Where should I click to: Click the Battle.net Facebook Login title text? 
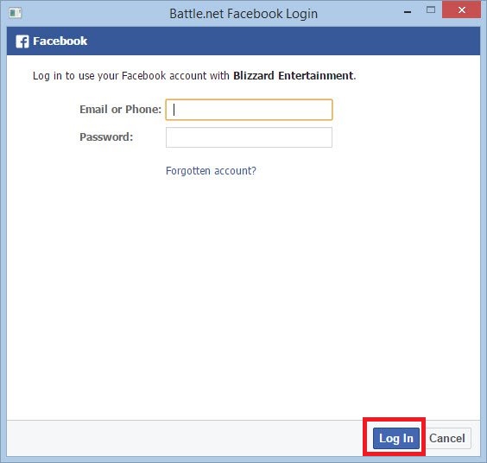[x=244, y=14]
